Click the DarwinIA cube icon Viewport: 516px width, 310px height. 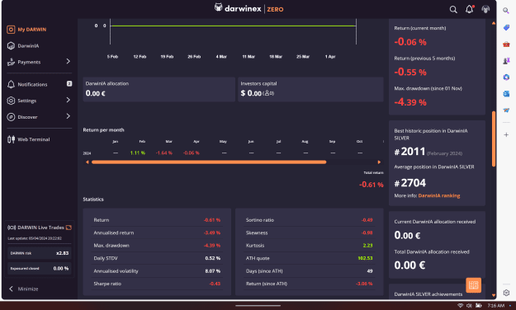(x=11, y=45)
